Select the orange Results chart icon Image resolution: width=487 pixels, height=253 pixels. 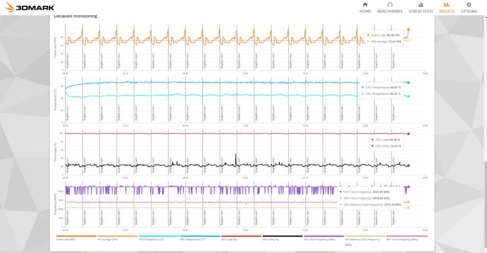click(446, 5)
